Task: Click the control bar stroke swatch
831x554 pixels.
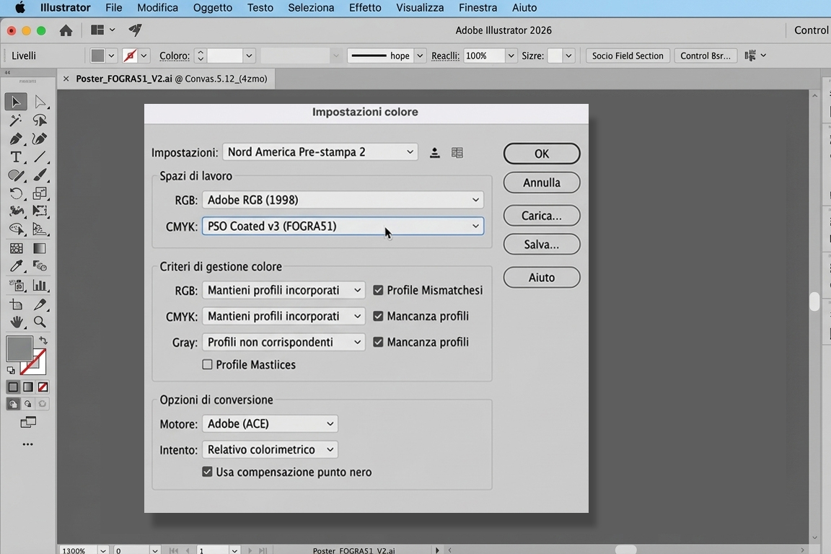Action: (130, 56)
